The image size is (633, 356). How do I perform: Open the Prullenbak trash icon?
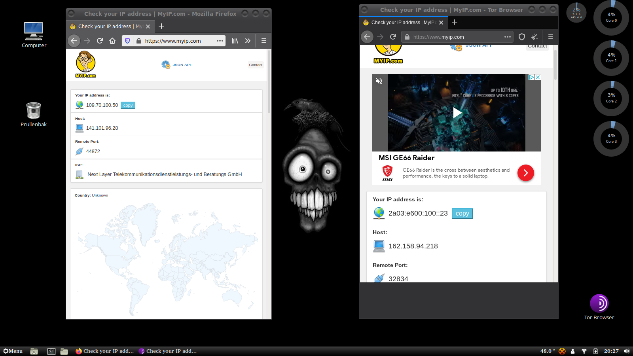[x=34, y=114]
